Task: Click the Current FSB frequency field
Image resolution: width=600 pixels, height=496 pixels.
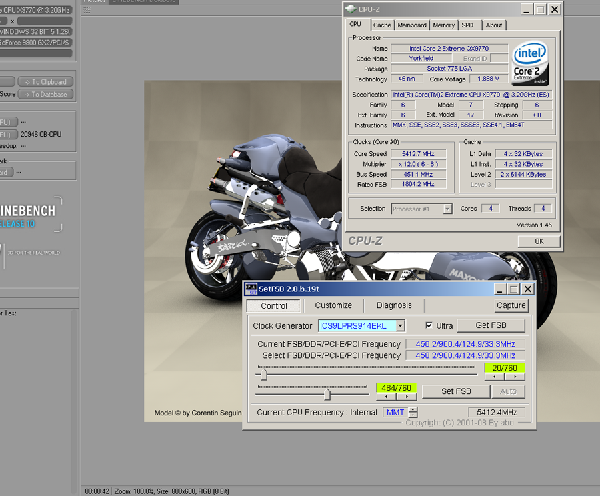Action: tap(465, 344)
